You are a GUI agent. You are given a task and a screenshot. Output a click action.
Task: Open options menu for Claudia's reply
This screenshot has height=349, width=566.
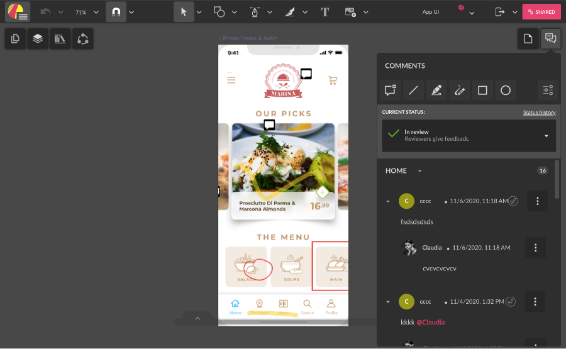click(x=536, y=248)
